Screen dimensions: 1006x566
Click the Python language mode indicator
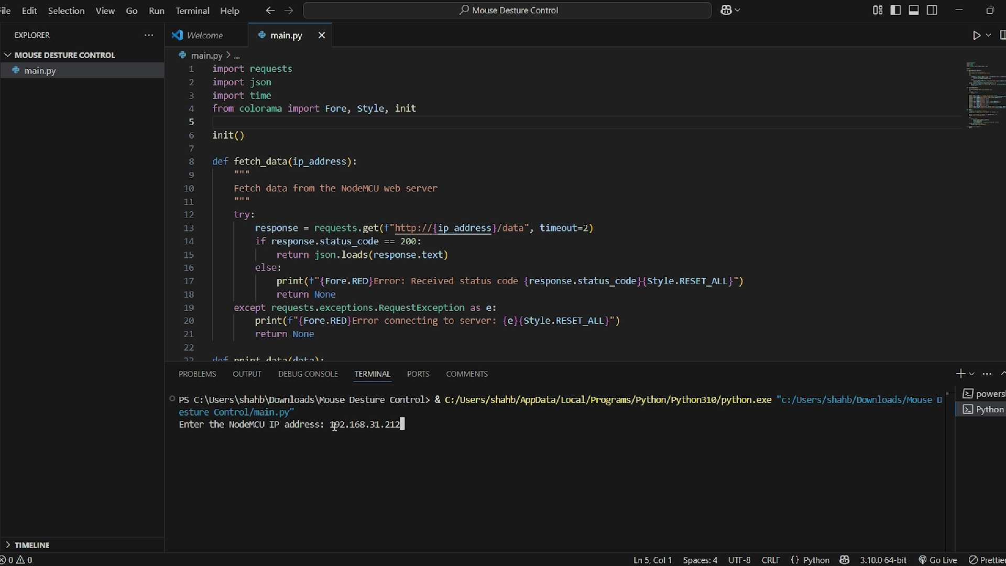(816, 560)
